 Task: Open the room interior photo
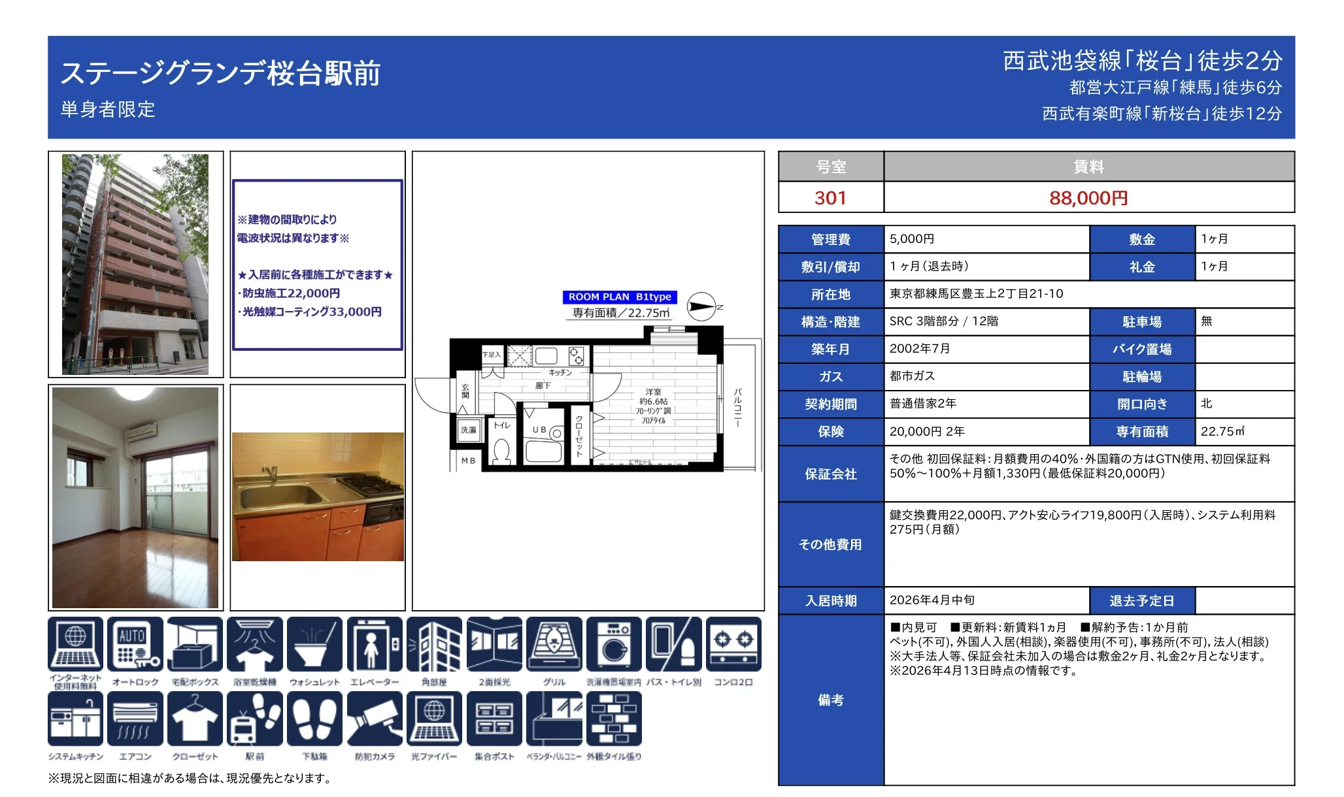pyautogui.click(x=135, y=497)
